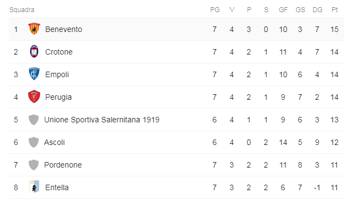
Task: Open the Benevento team name link
Action: 63,29
